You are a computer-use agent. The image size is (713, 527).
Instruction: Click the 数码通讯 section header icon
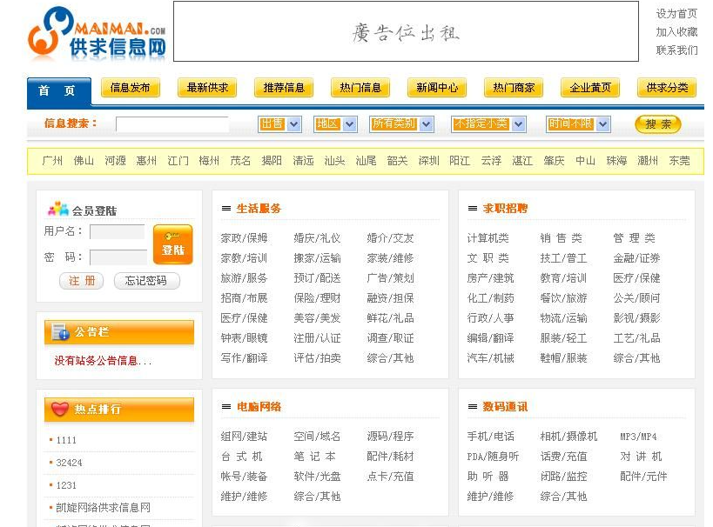[x=474, y=407]
